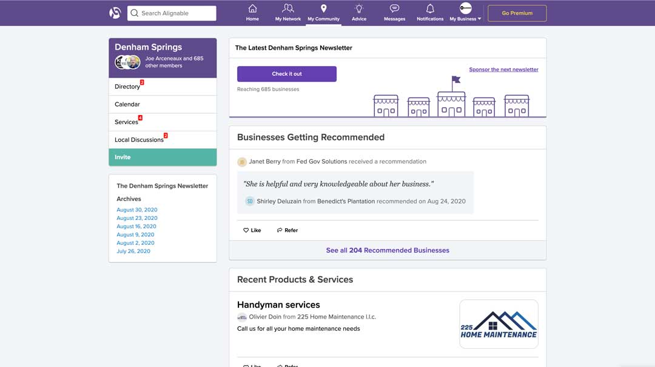The image size is (655, 367).
Task: Open Denham Springs community heading
Action: pos(149,47)
